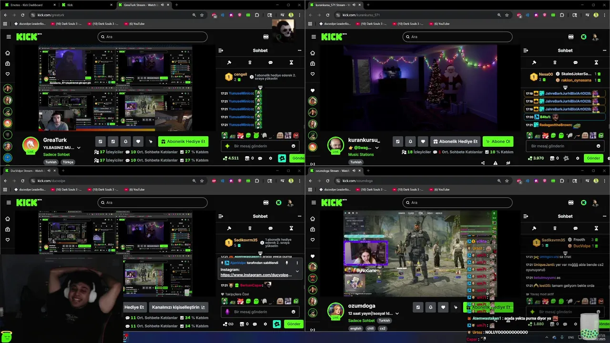Open ducvolpe LeaderBo... bookmark in GreaTurk window
610x343 pixels.
click(x=30, y=23)
